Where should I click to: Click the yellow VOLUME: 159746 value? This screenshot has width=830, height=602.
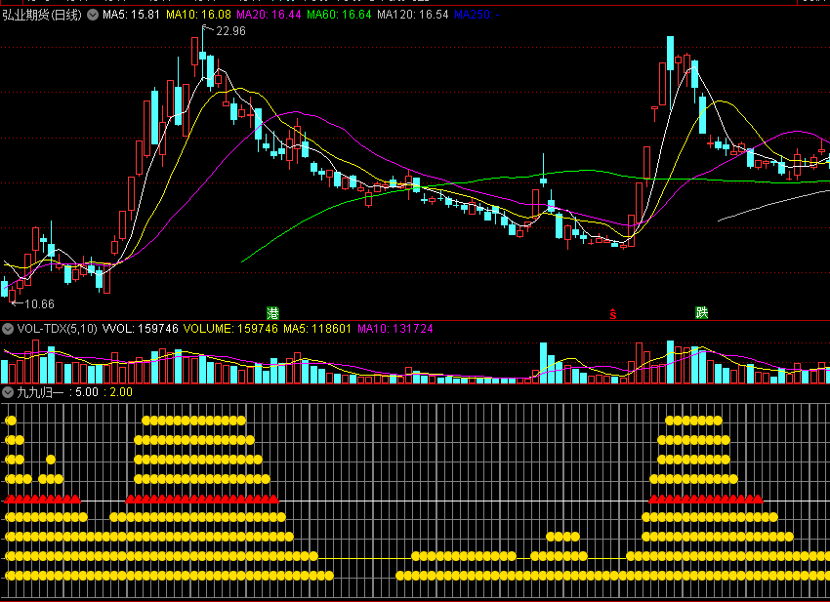[x=230, y=329]
